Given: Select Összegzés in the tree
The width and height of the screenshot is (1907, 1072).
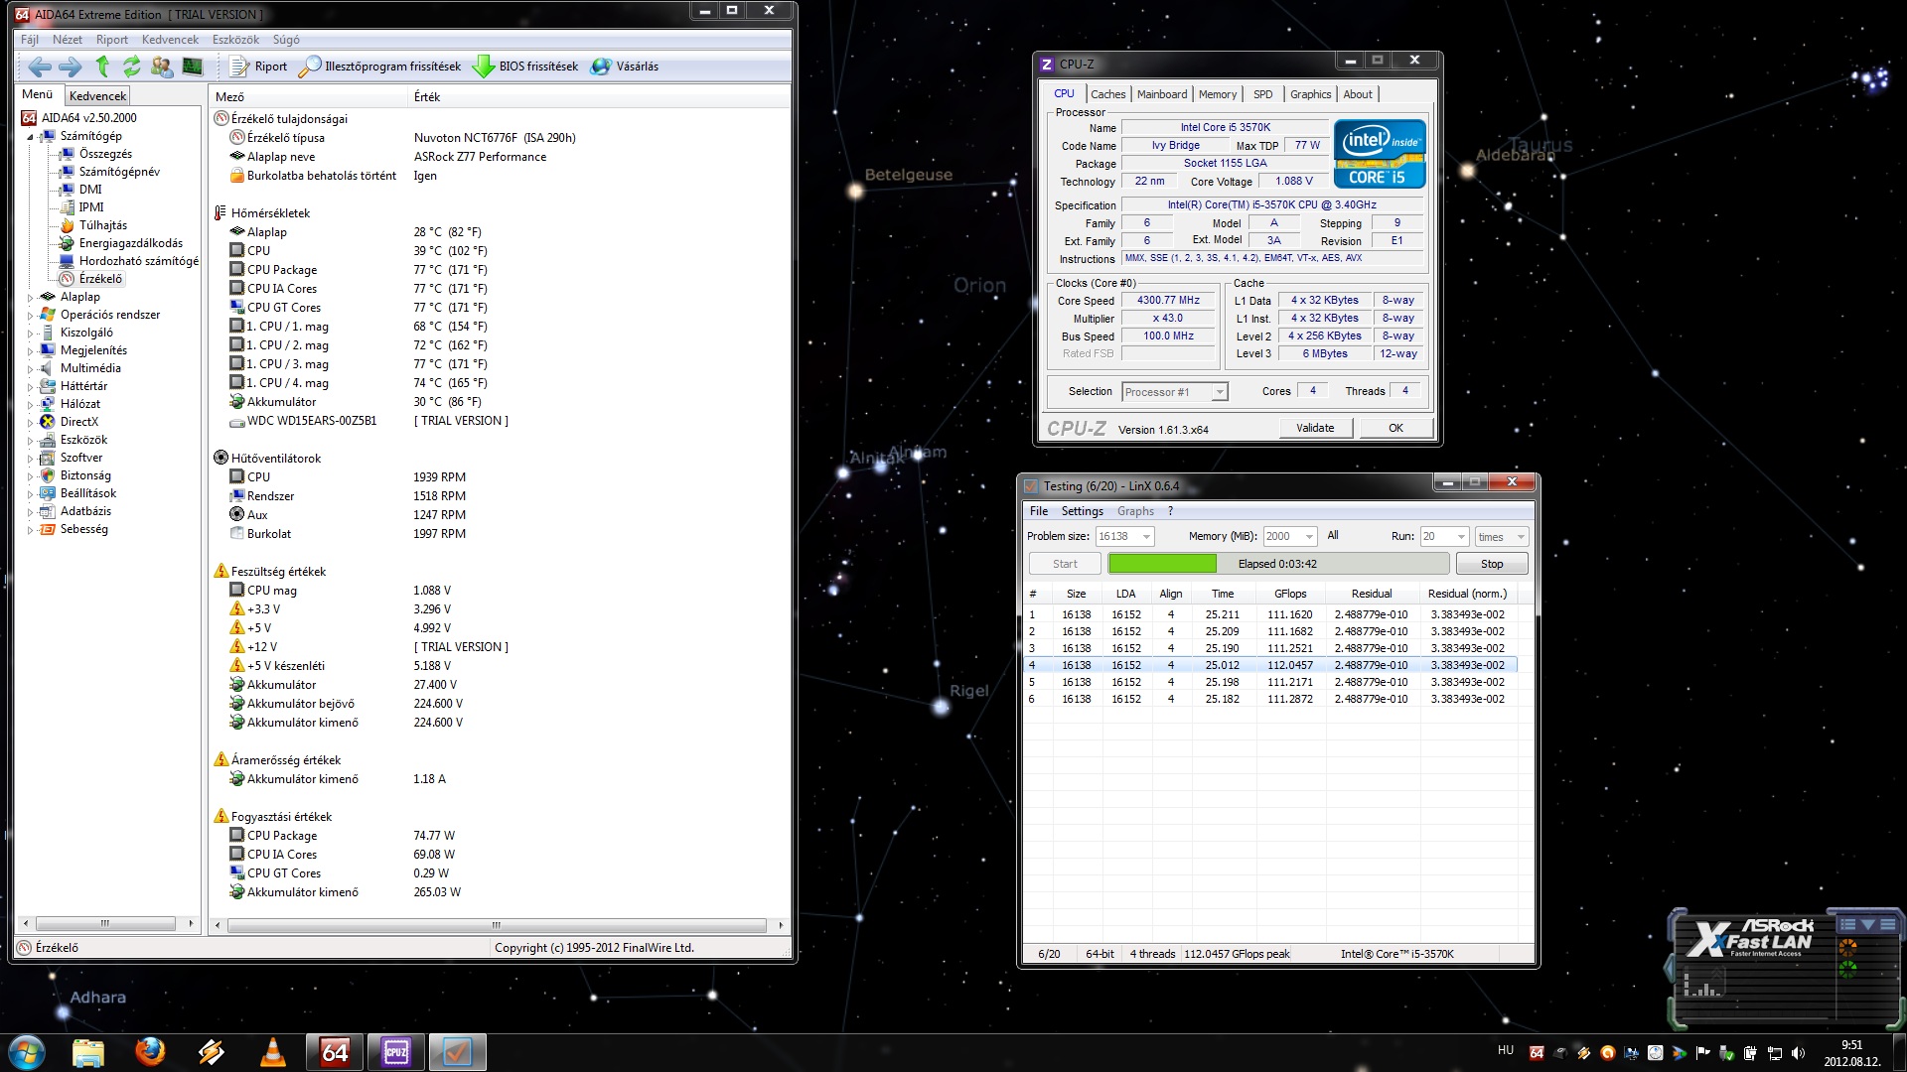Looking at the screenshot, I should (105, 154).
